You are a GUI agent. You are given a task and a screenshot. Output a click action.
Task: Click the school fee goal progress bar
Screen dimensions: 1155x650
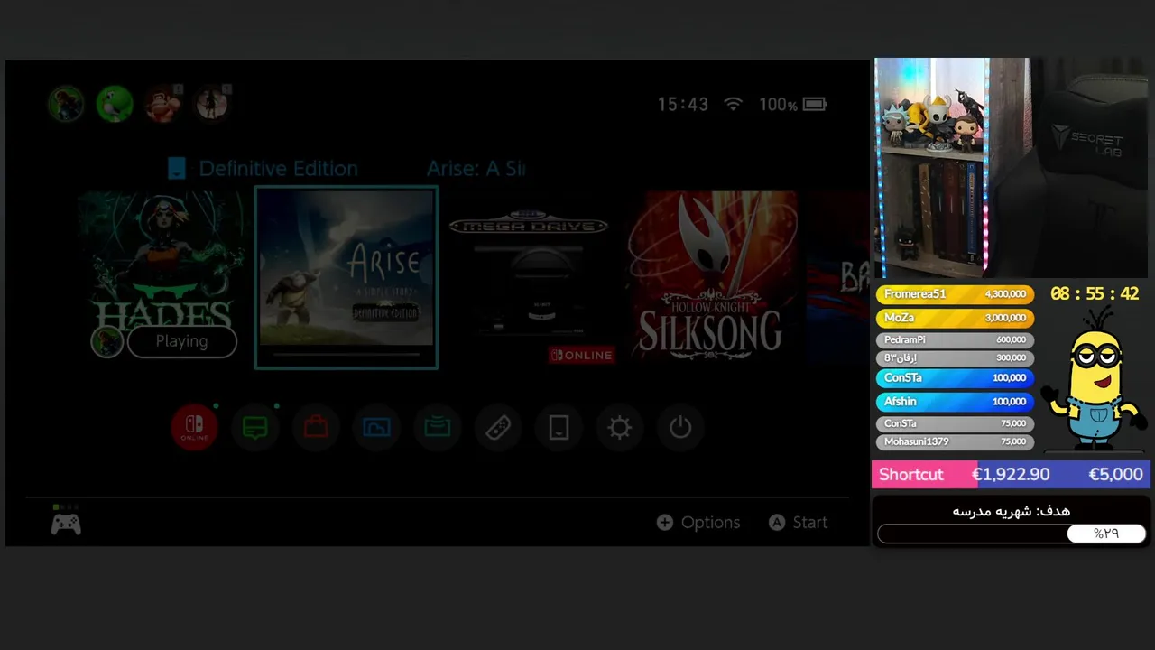pyautogui.click(x=1012, y=534)
